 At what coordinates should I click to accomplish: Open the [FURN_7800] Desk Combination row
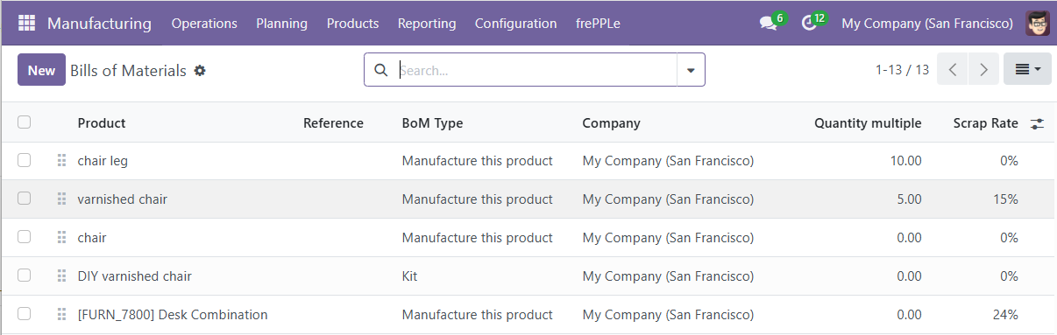point(173,315)
